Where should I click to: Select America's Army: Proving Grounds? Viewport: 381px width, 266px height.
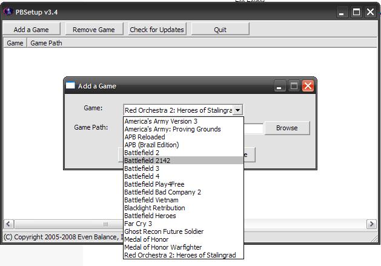[x=183, y=129]
